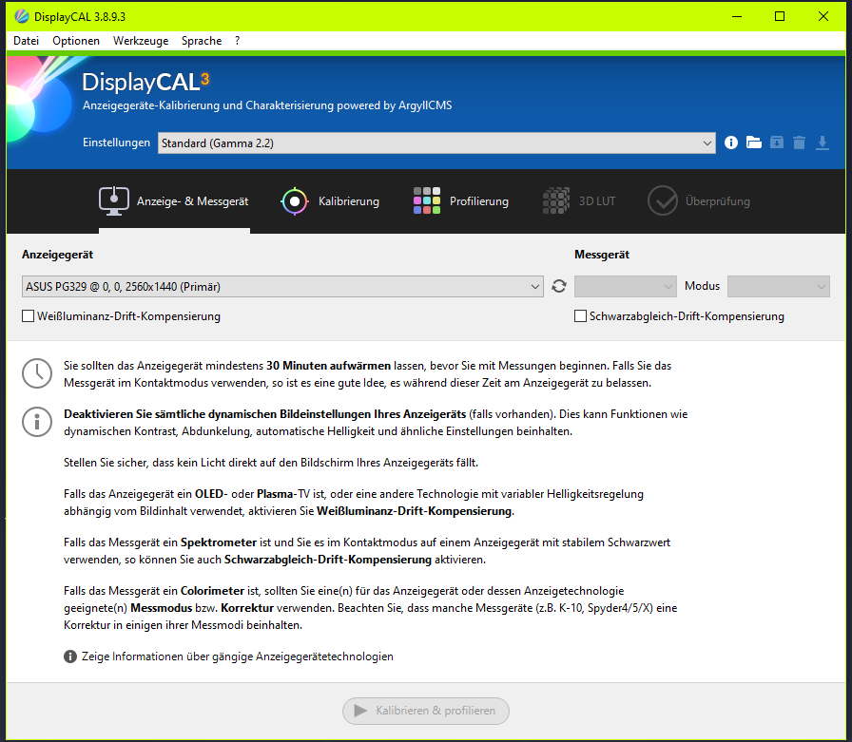This screenshot has height=742, width=852.
Task: Open the Einstellungen preset dropdown
Action: [436, 143]
